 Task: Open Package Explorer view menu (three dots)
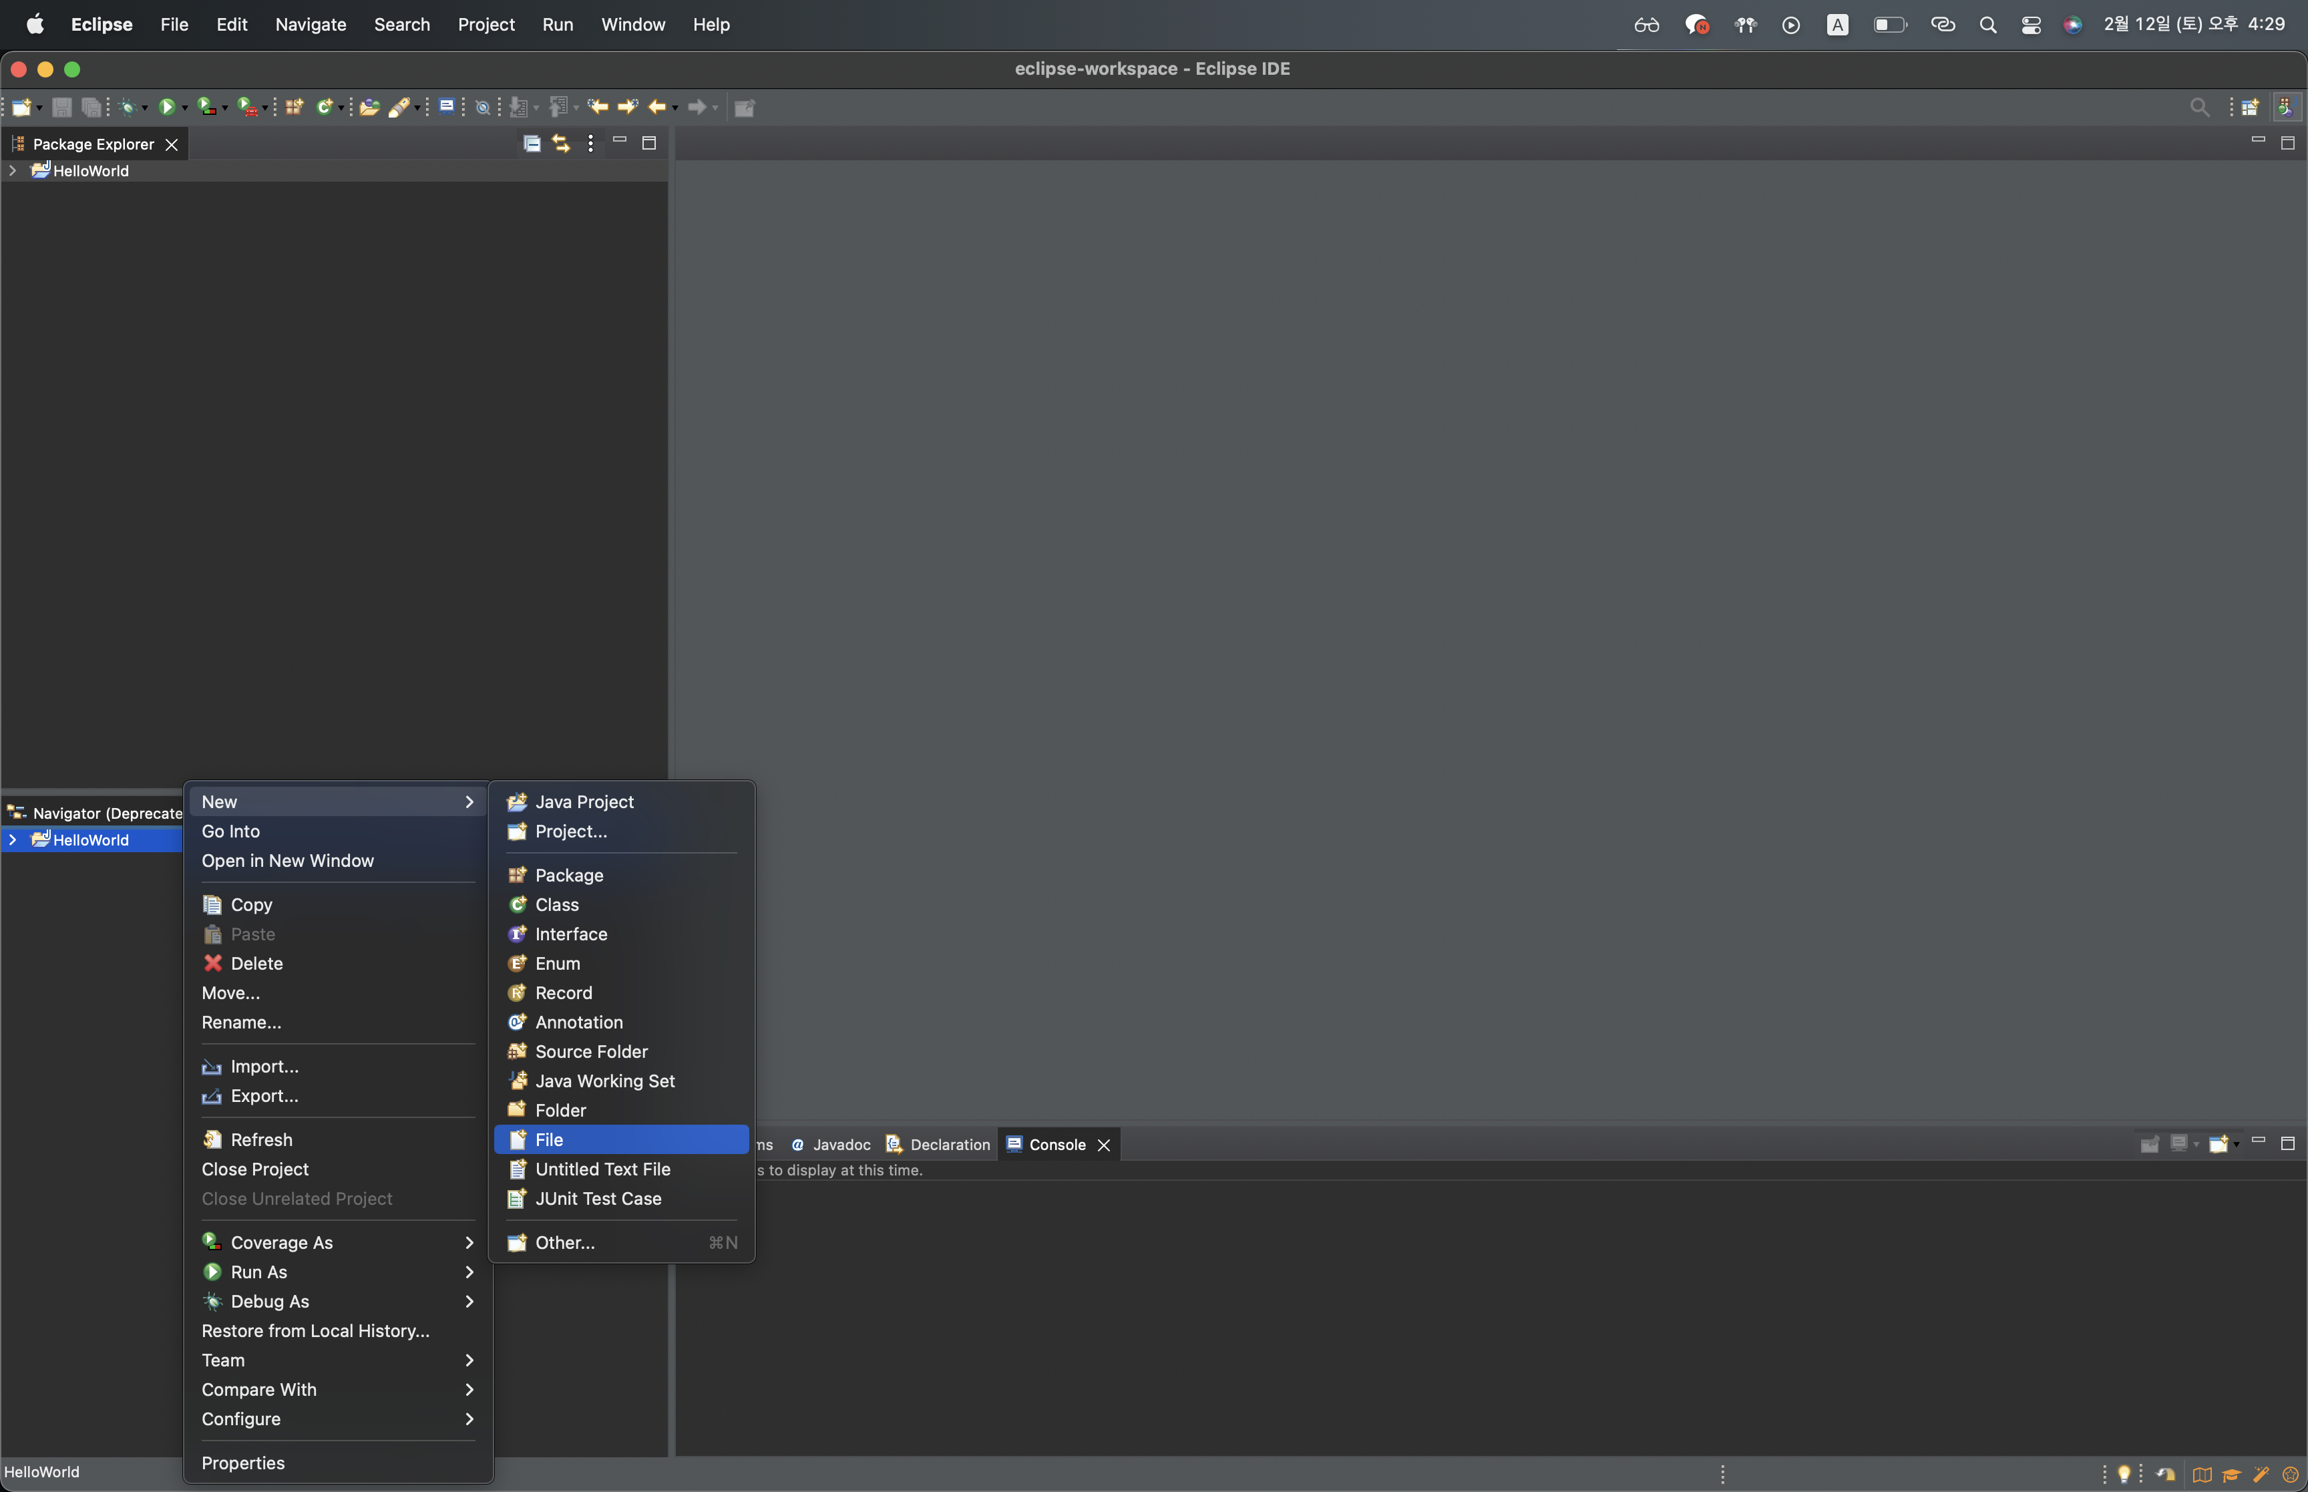(591, 144)
